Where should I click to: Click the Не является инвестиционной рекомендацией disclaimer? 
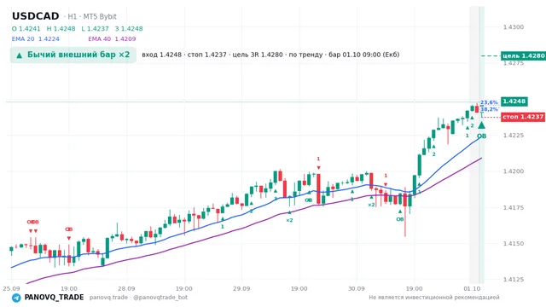434,298
